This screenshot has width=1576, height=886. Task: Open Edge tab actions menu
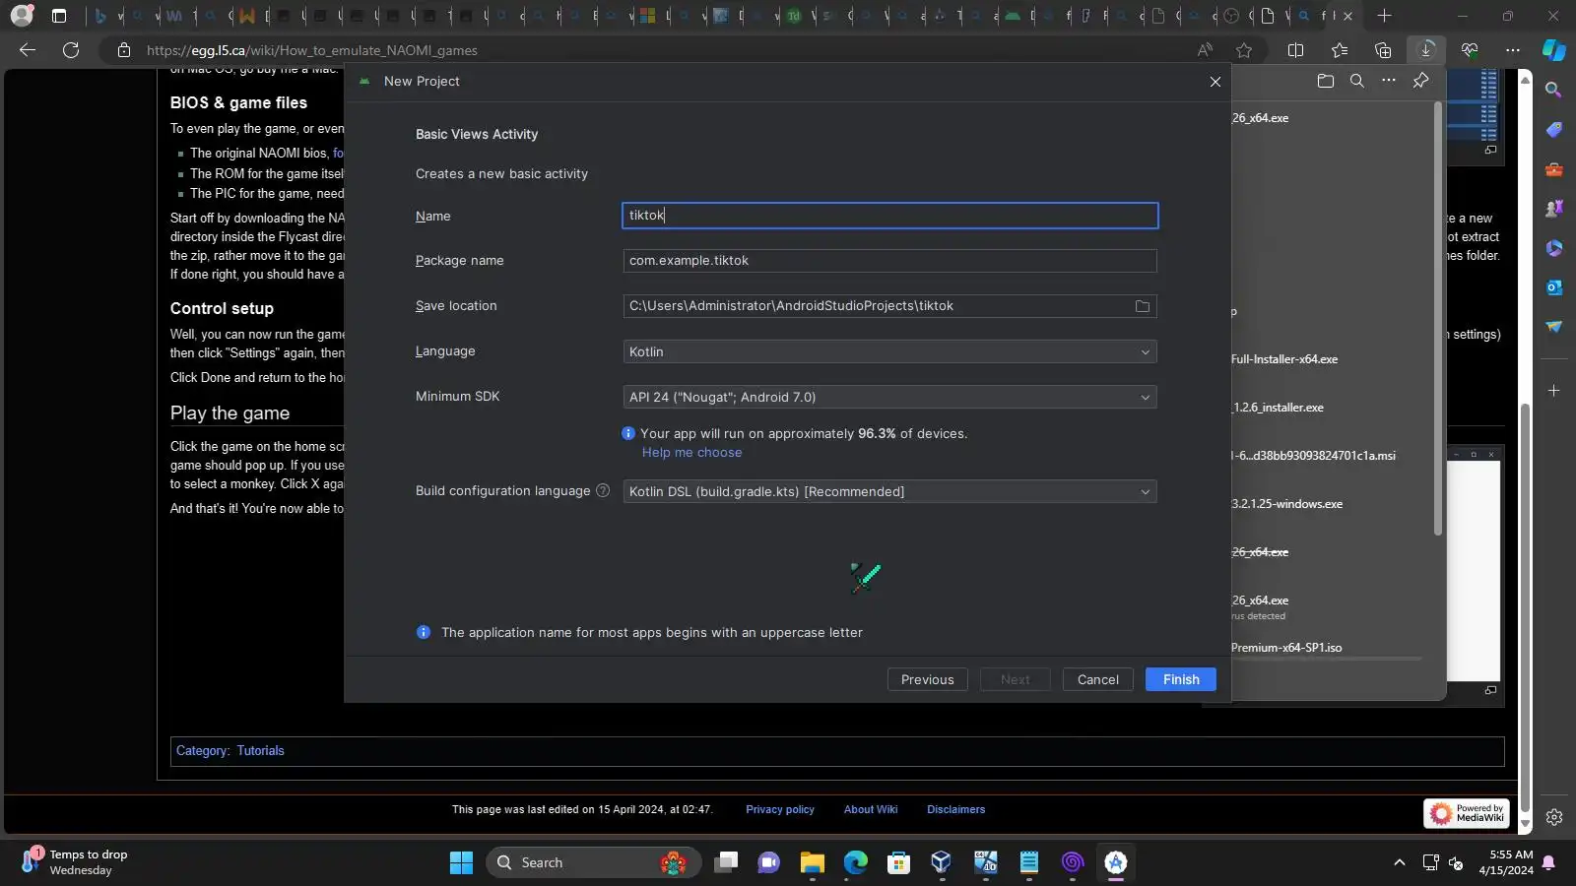59,16
